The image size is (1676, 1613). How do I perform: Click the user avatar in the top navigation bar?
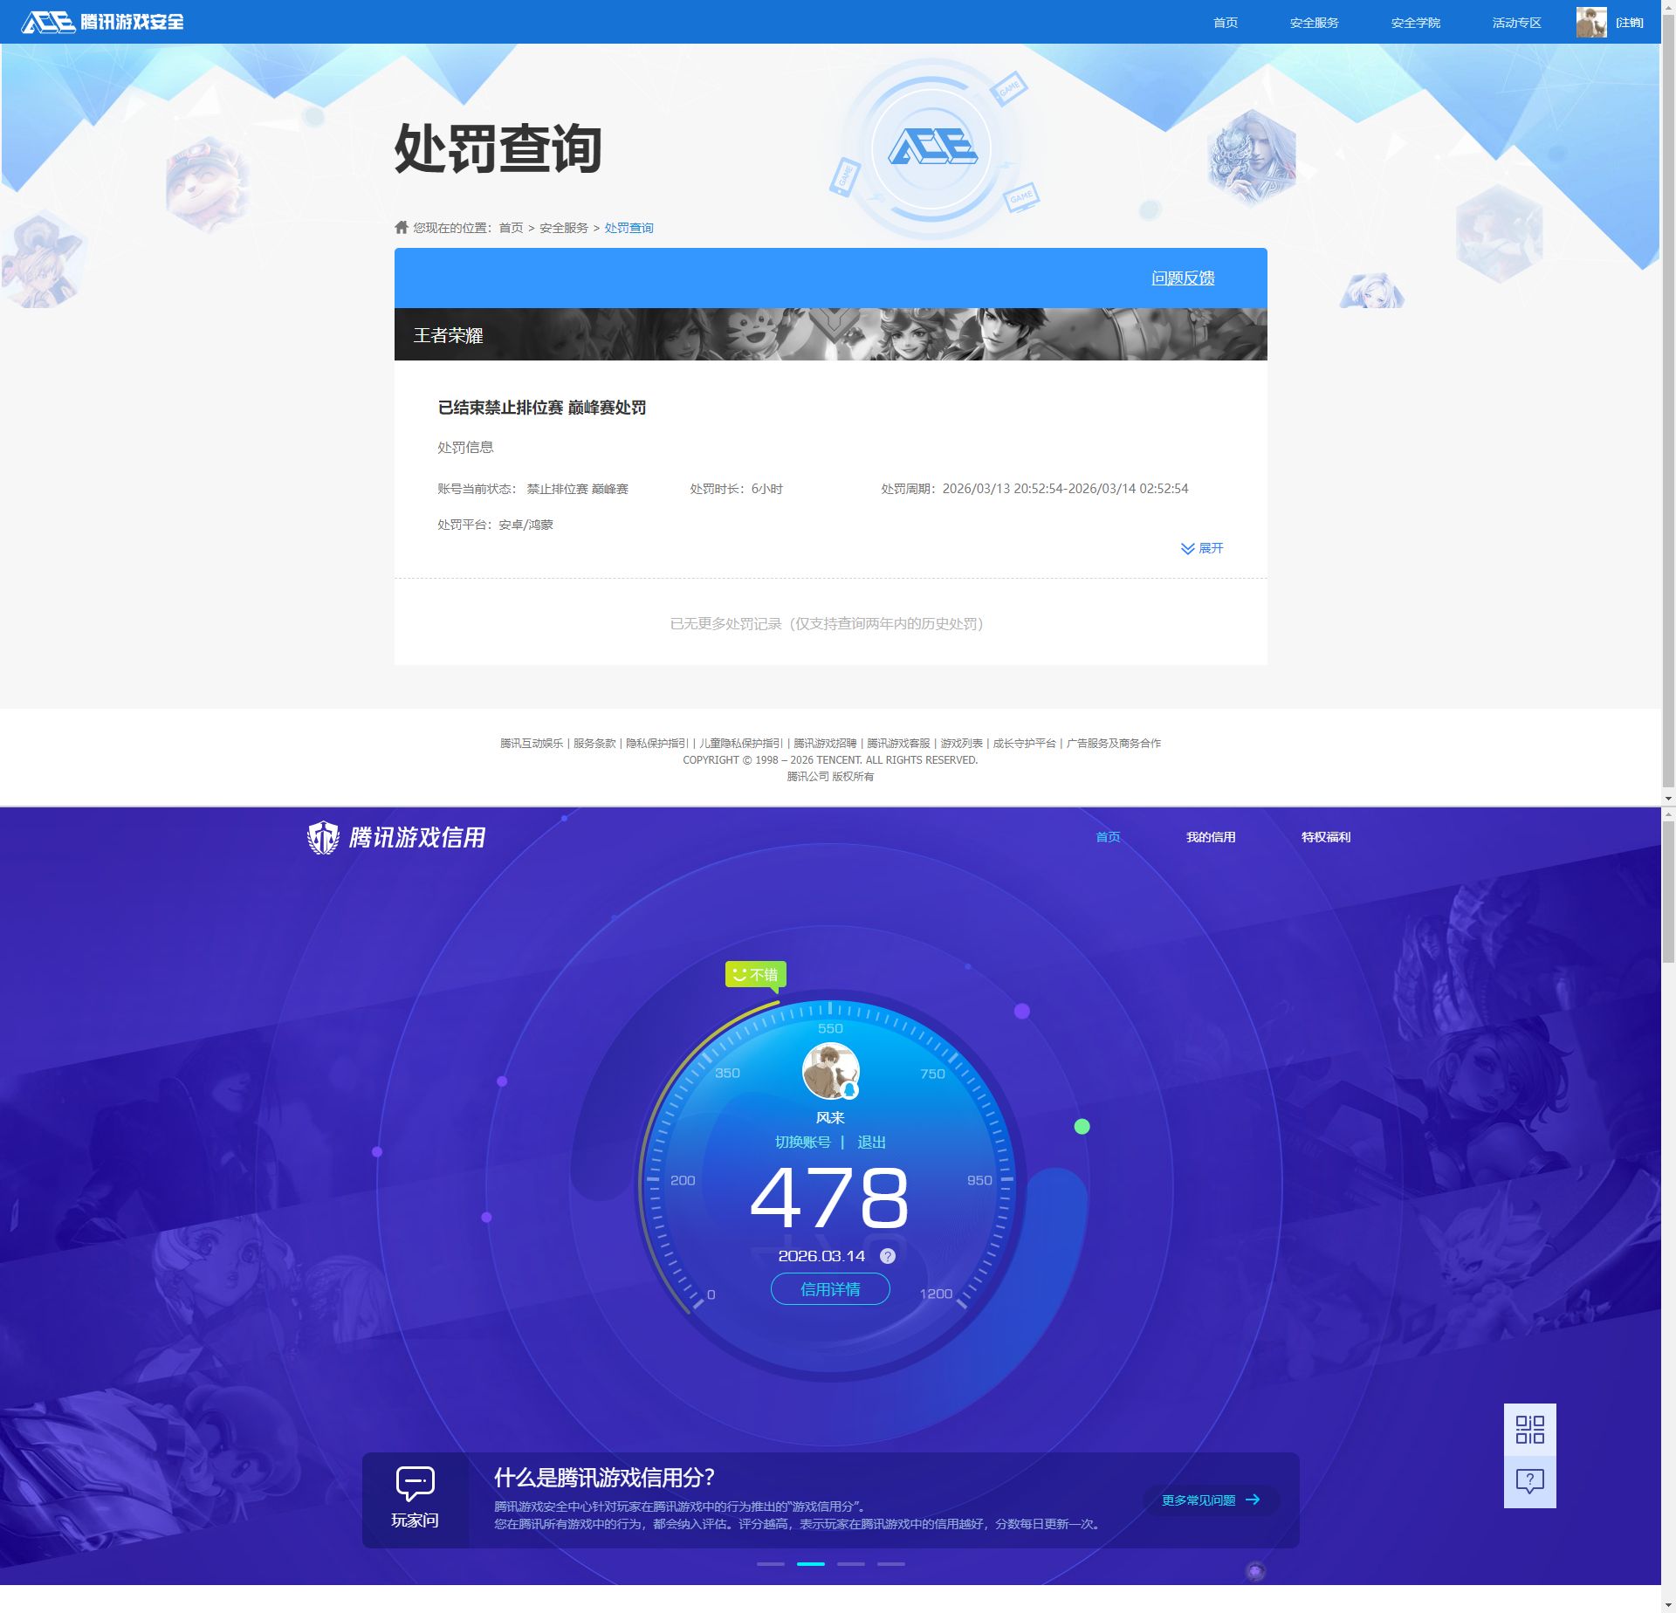(1592, 21)
